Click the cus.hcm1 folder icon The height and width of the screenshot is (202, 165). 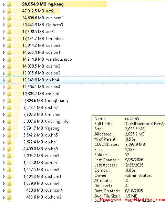point(9,18)
